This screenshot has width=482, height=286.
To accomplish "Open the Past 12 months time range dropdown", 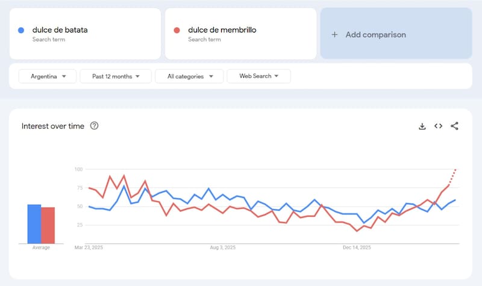I will [x=116, y=76].
